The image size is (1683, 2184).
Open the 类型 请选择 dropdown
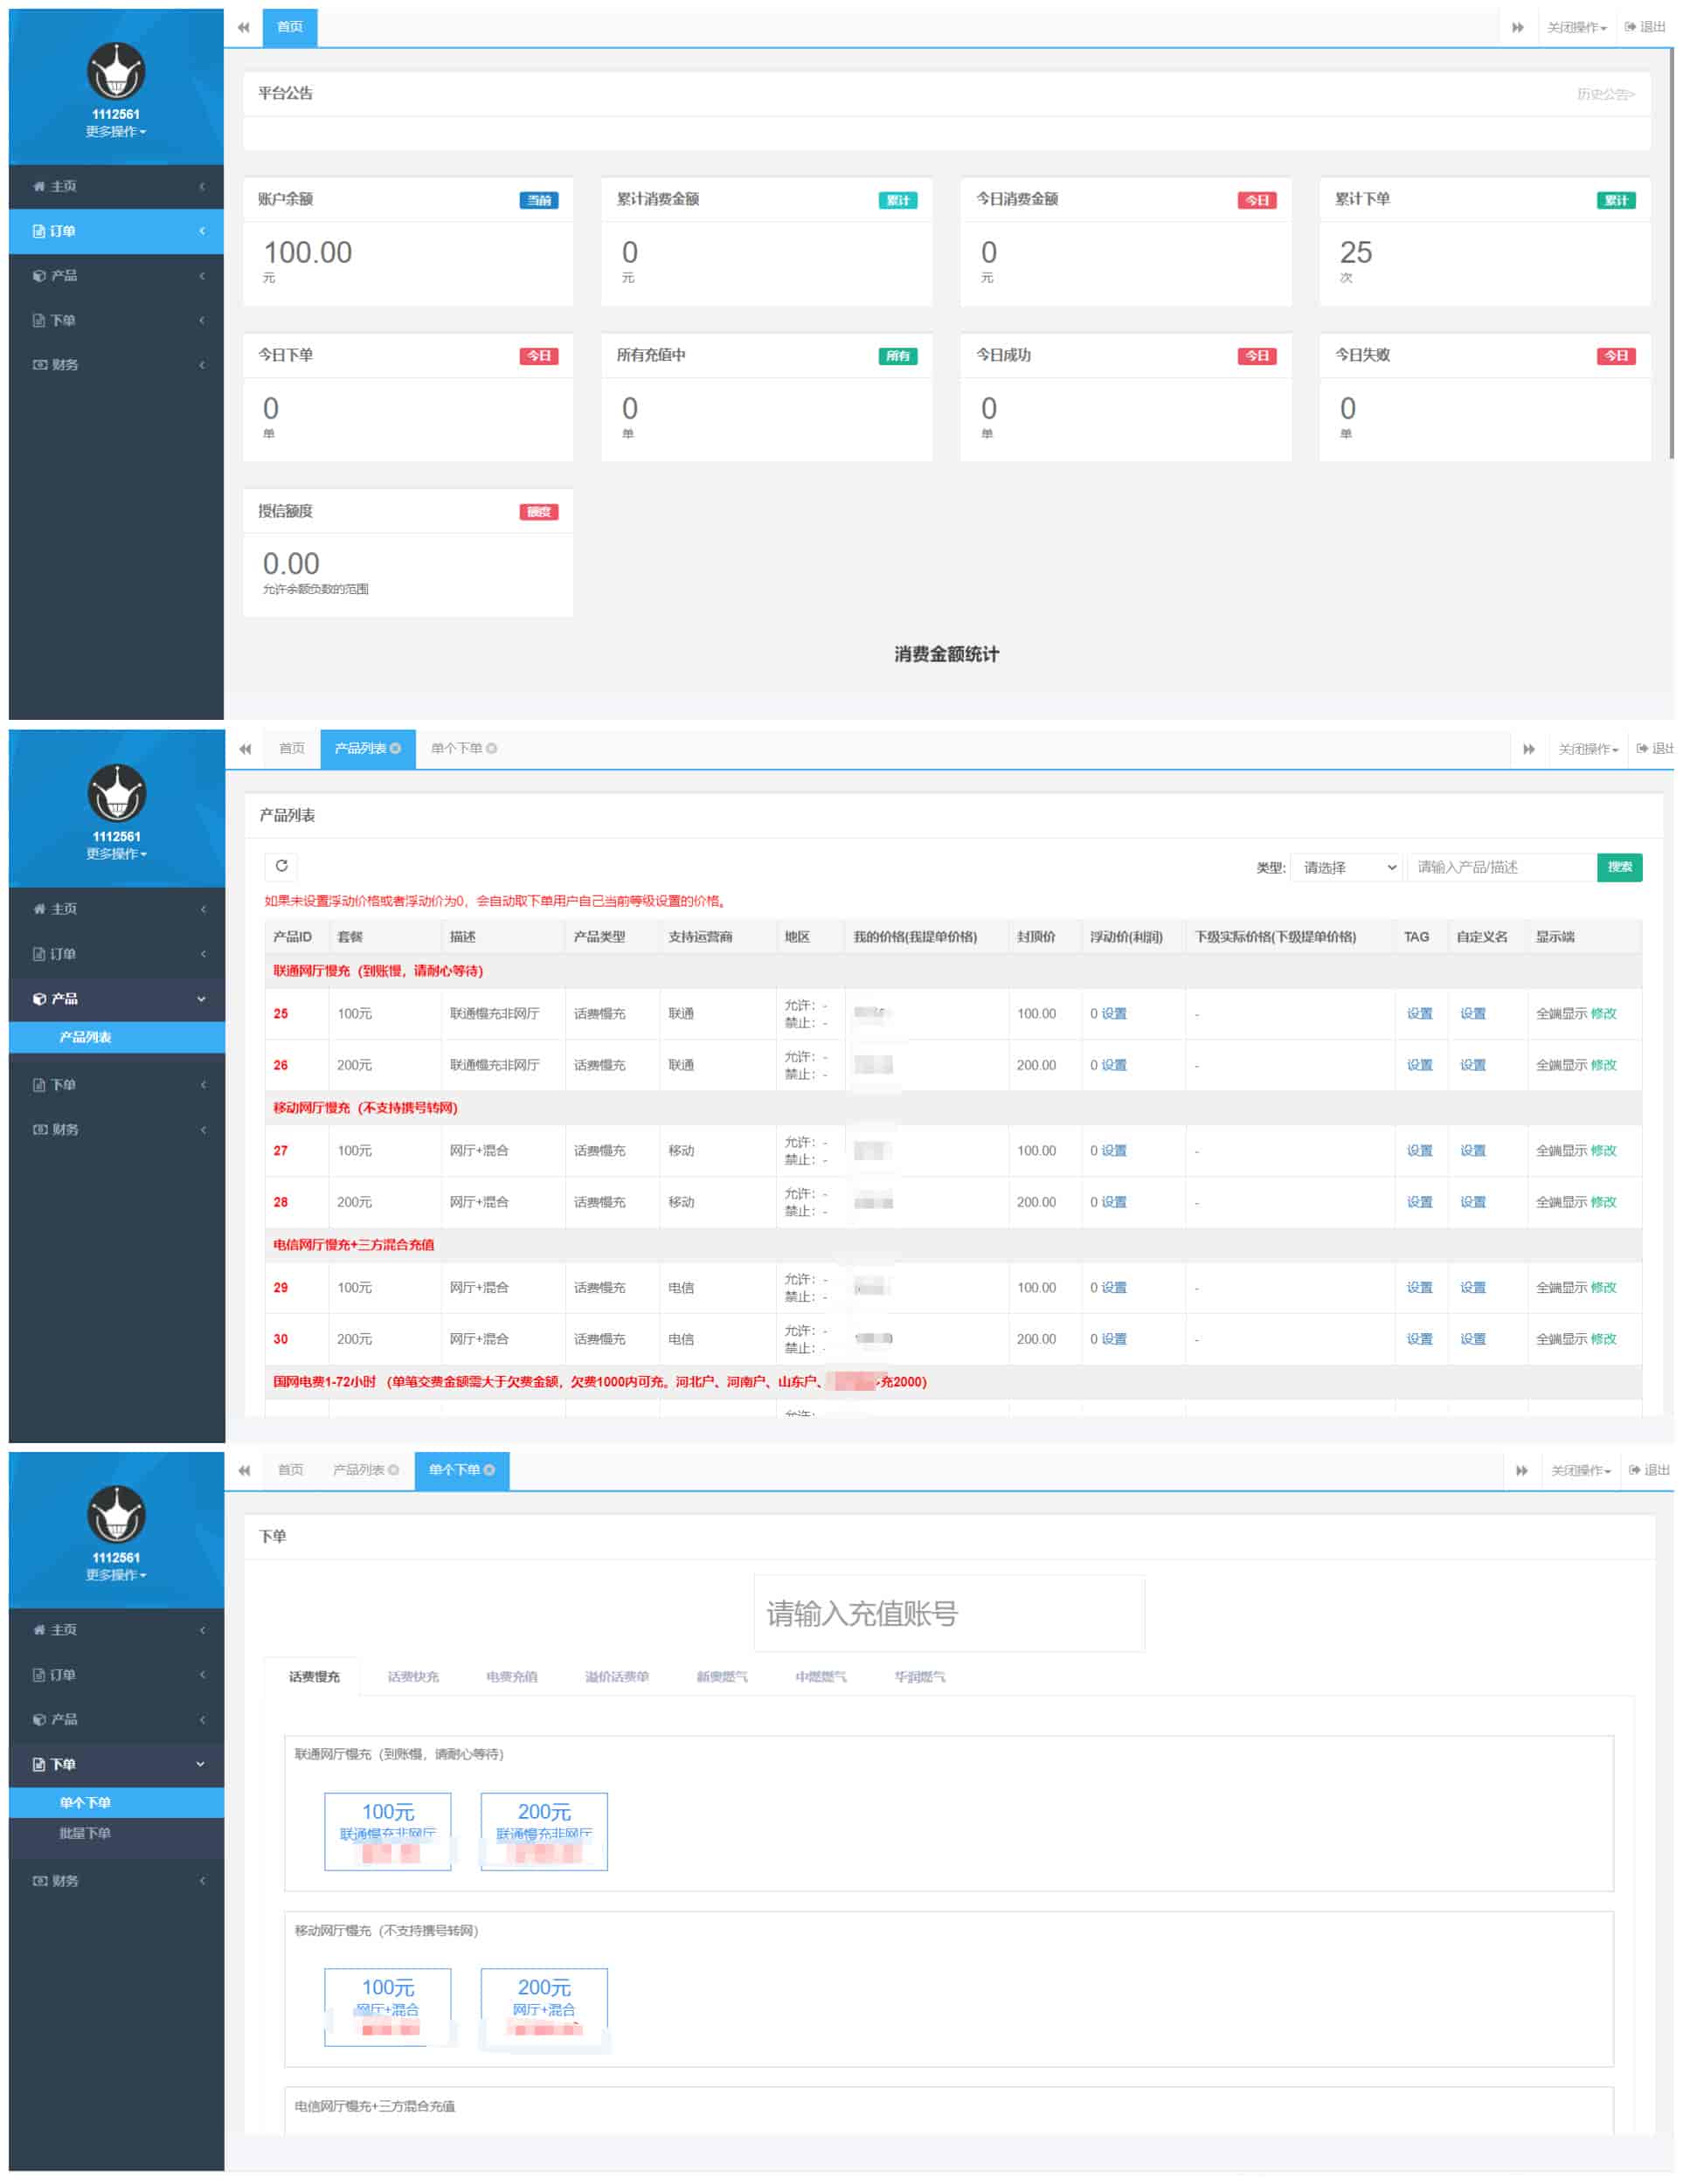pos(1346,867)
